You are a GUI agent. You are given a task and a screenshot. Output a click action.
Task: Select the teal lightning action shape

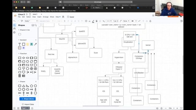click(32, 44)
